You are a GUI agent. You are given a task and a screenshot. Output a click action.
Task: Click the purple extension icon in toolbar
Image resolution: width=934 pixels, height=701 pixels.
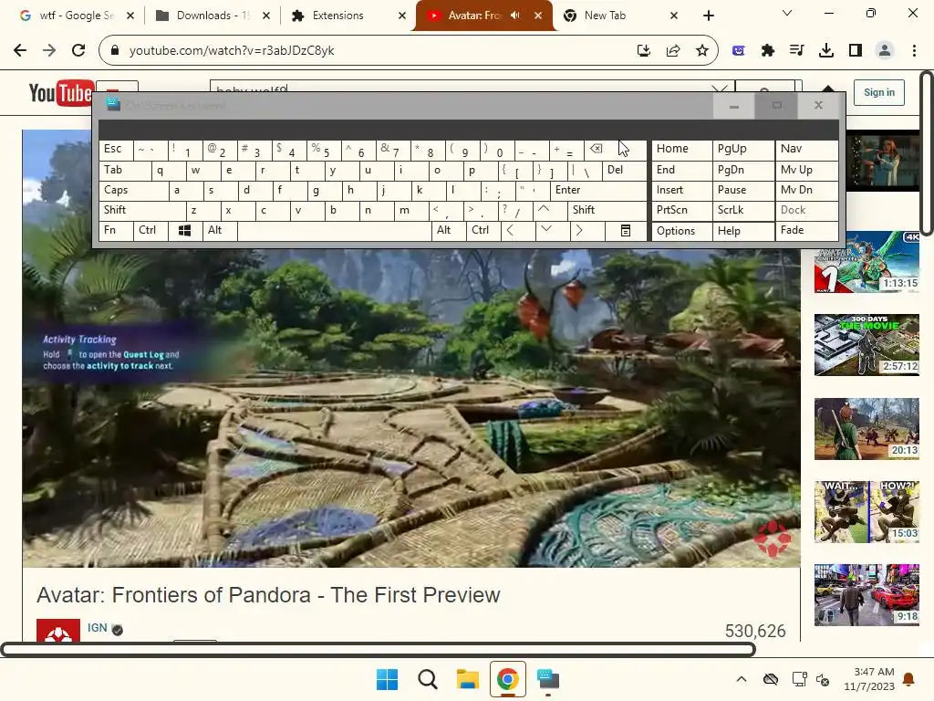[739, 51]
